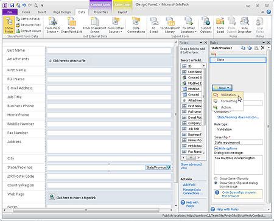Click the Show Fields ribbon button
The height and width of the screenshot is (221, 274).
[9, 25]
